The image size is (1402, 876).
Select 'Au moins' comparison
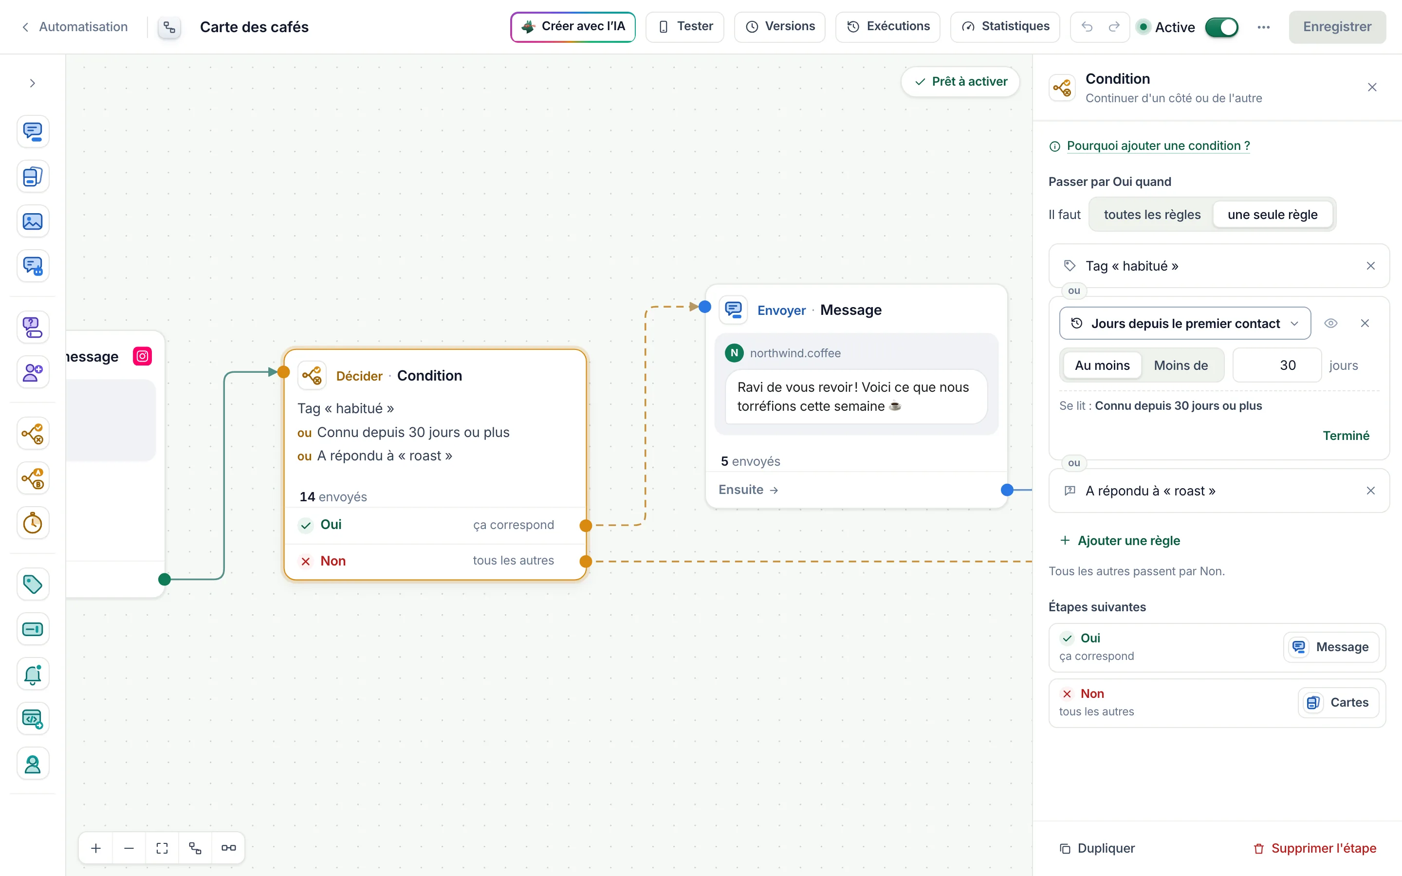click(x=1102, y=365)
